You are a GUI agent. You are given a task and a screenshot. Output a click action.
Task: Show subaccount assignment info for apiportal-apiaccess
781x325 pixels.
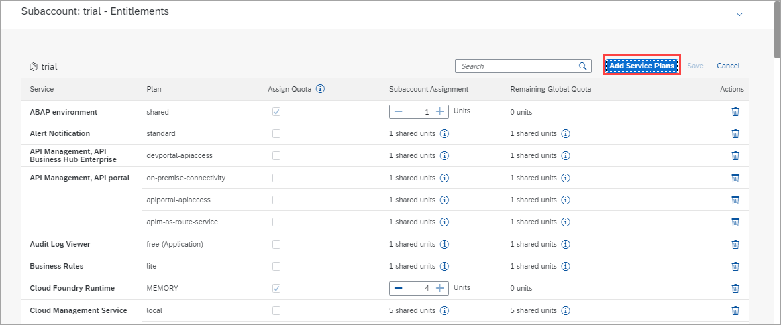click(445, 200)
